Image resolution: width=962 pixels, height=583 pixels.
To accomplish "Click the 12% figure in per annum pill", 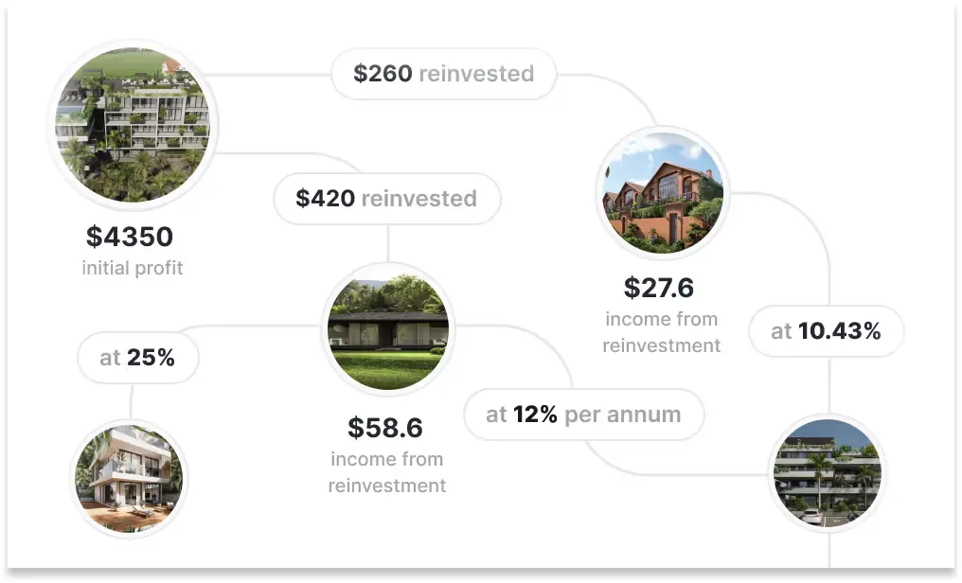I will [x=535, y=415].
